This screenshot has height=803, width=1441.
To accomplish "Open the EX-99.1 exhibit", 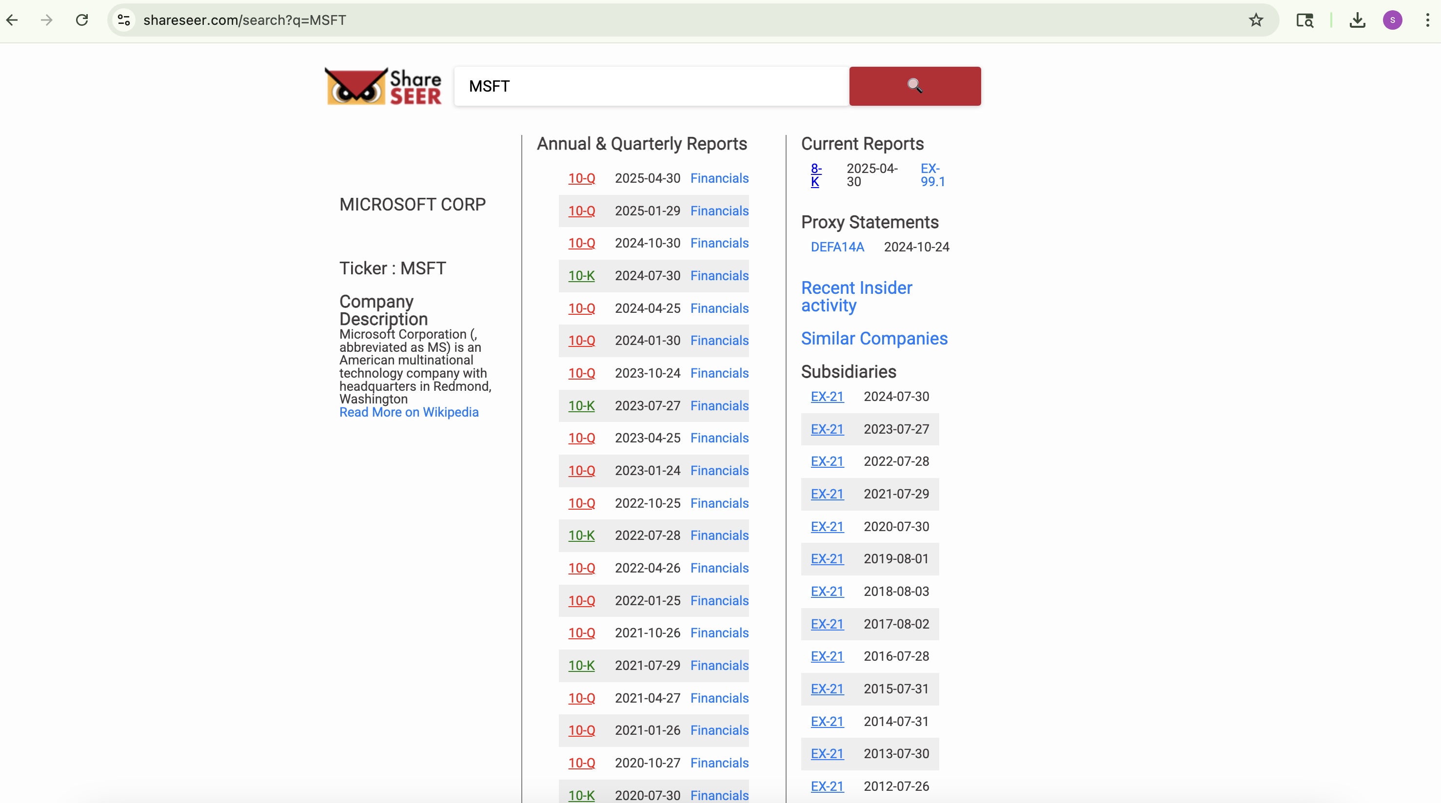I will [x=932, y=174].
